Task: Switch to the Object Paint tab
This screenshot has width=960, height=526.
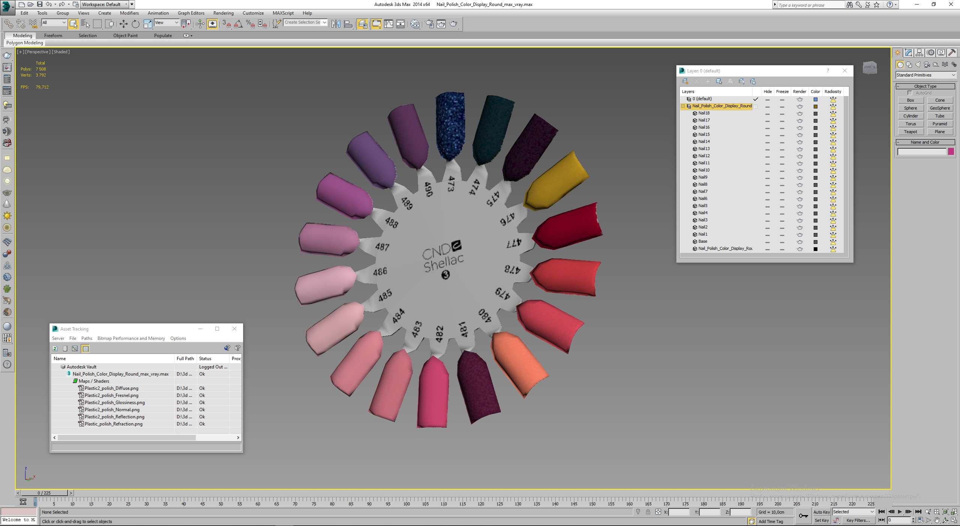Action: coord(125,36)
